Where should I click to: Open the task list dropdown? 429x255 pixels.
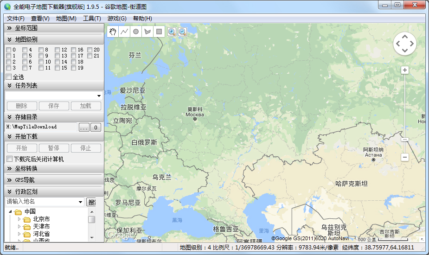[99, 96]
